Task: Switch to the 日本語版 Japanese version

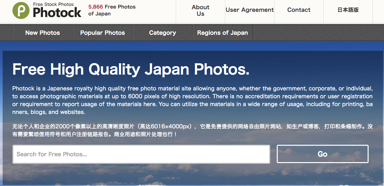Action: point(348,10)
